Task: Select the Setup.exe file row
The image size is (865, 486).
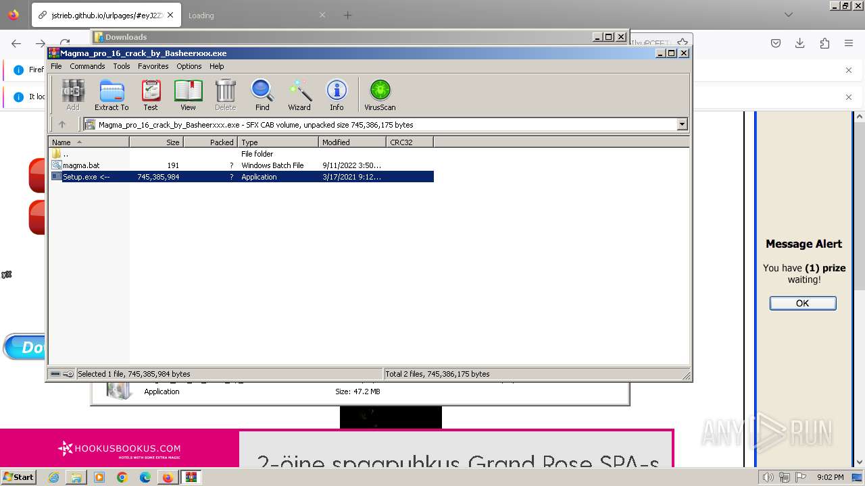Action: pyautogui.click(x=241, y=177)
